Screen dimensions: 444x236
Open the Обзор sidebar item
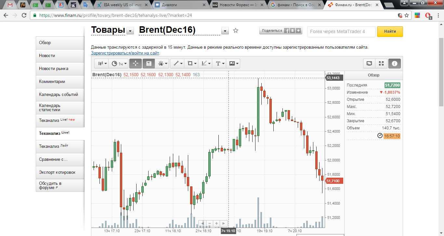pos(60,43)
